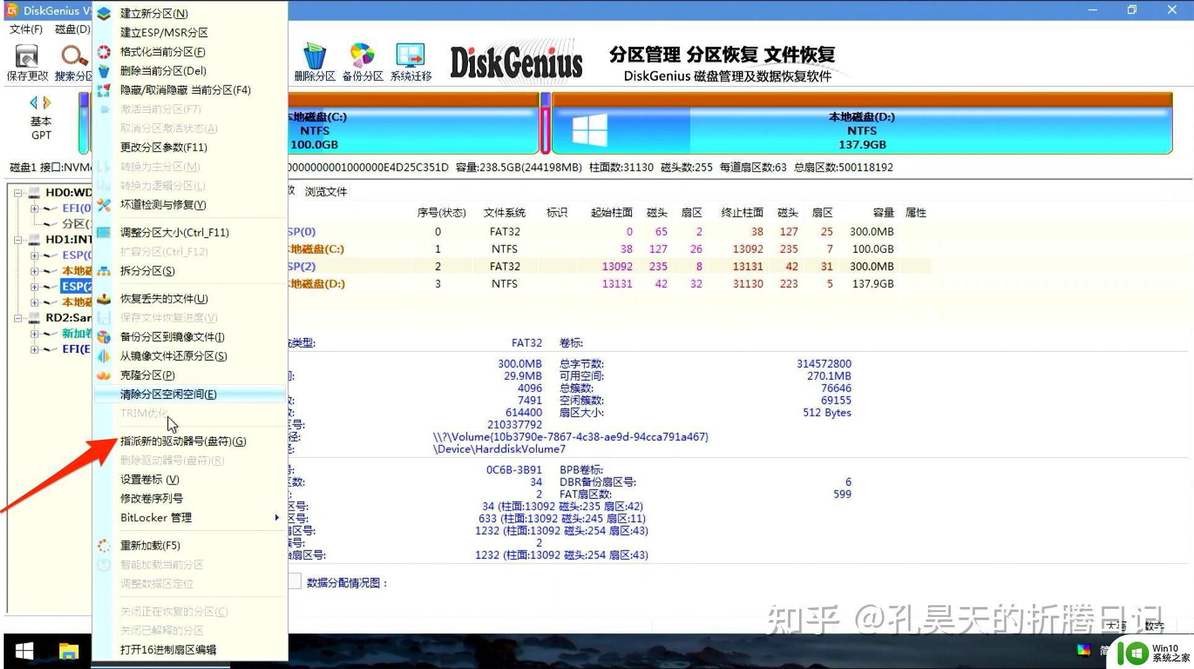Screen dimensions: 1194x669
Task: Click the colorful tray icon in taskbar
Action: [x=1084, y=650]
